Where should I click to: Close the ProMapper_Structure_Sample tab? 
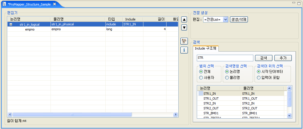click(55, 4)
